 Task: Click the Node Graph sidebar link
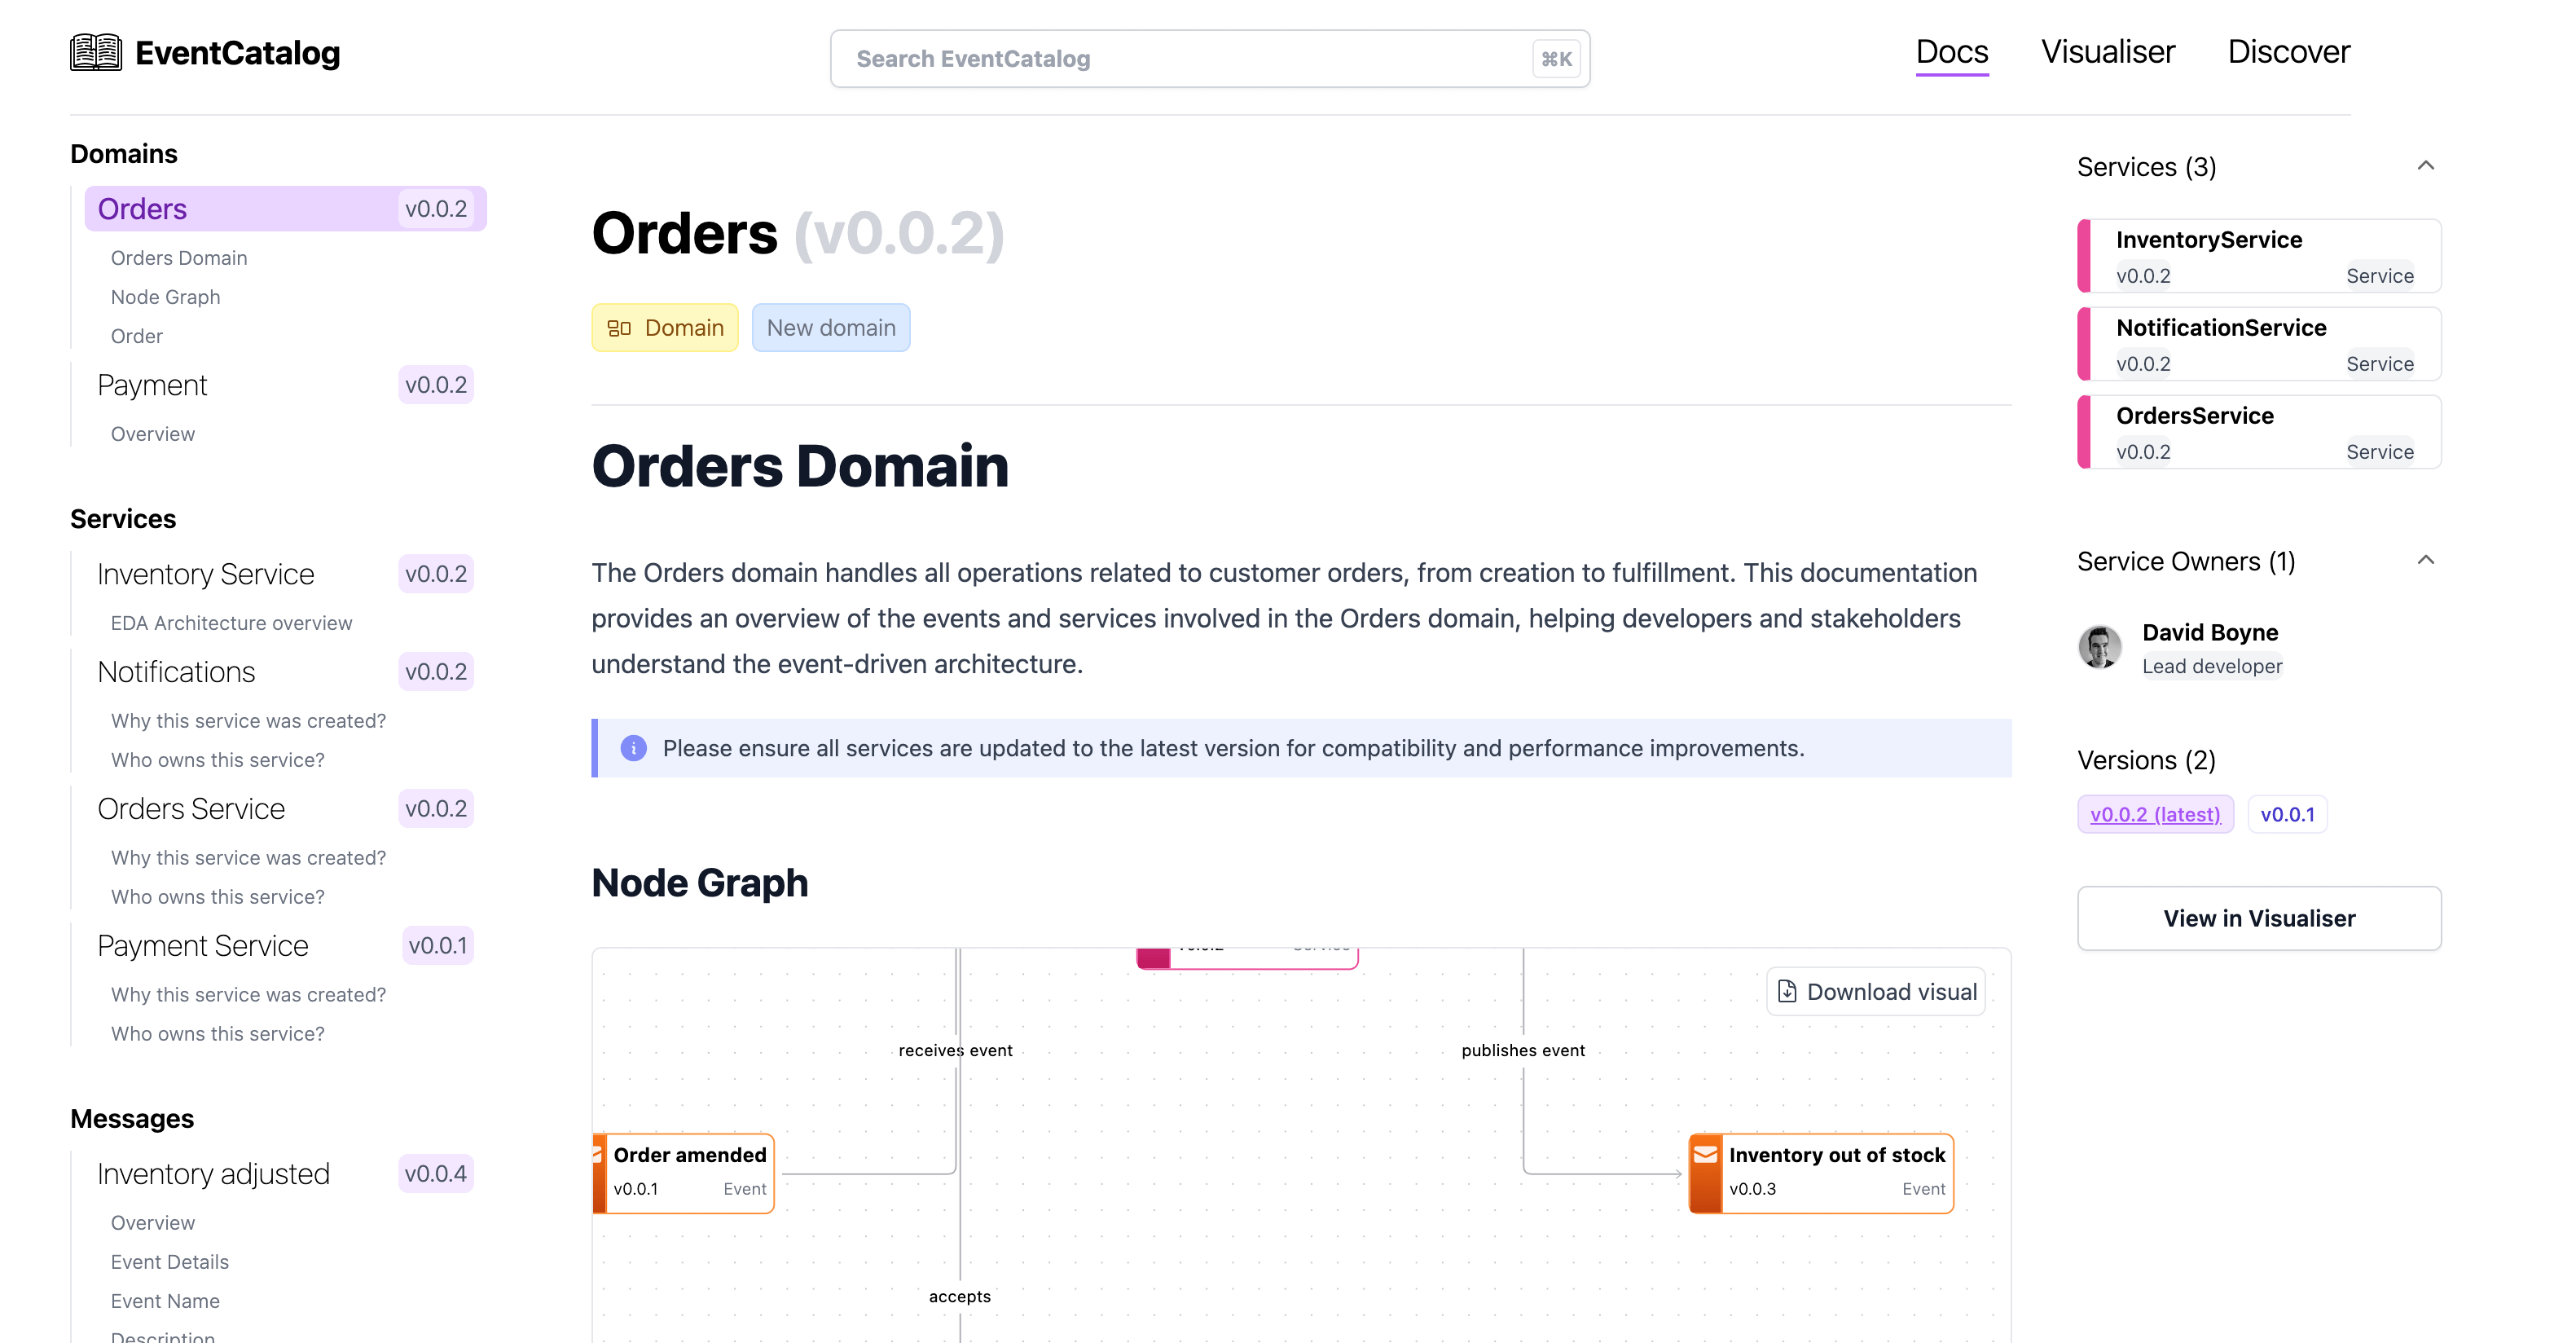(165, 297)
